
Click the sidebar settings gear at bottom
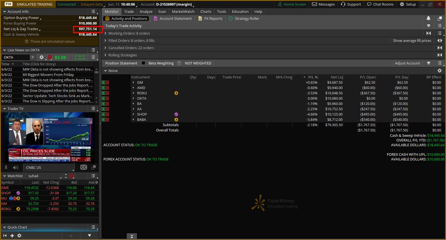tap(19, 236)
